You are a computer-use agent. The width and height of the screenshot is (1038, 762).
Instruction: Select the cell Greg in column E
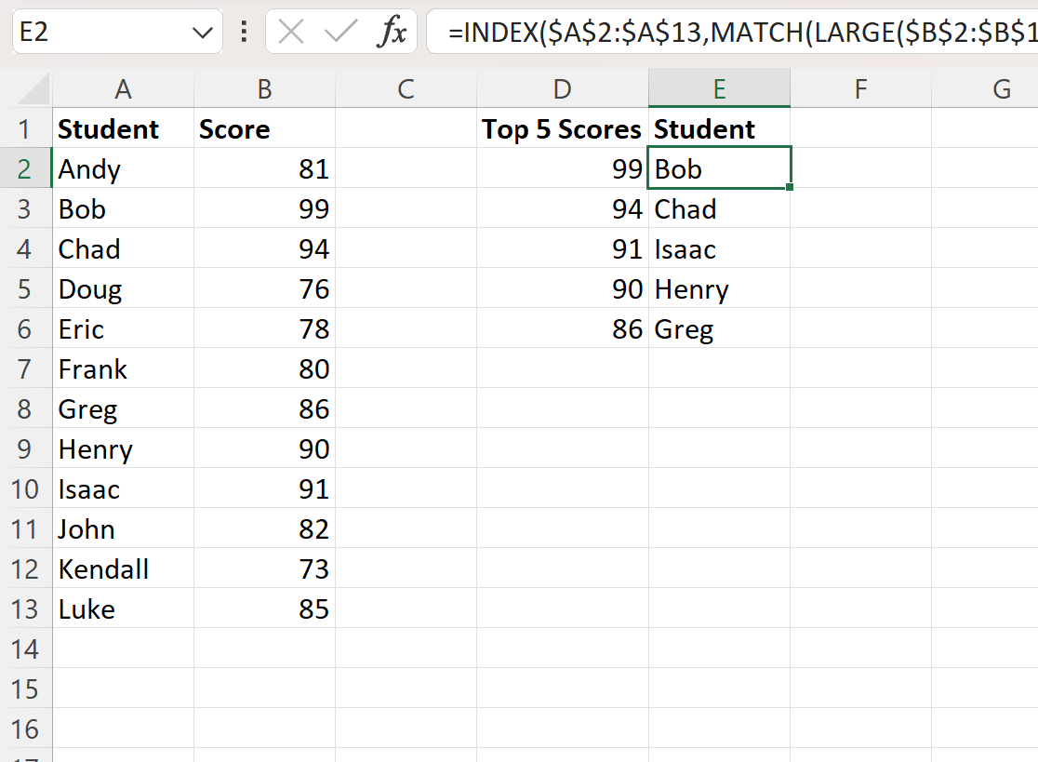(720, 329)
